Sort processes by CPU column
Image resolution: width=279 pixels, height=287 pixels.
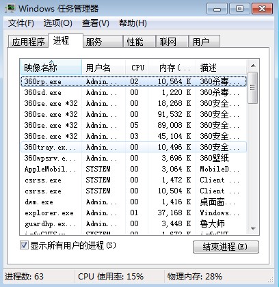coord(137,68)
